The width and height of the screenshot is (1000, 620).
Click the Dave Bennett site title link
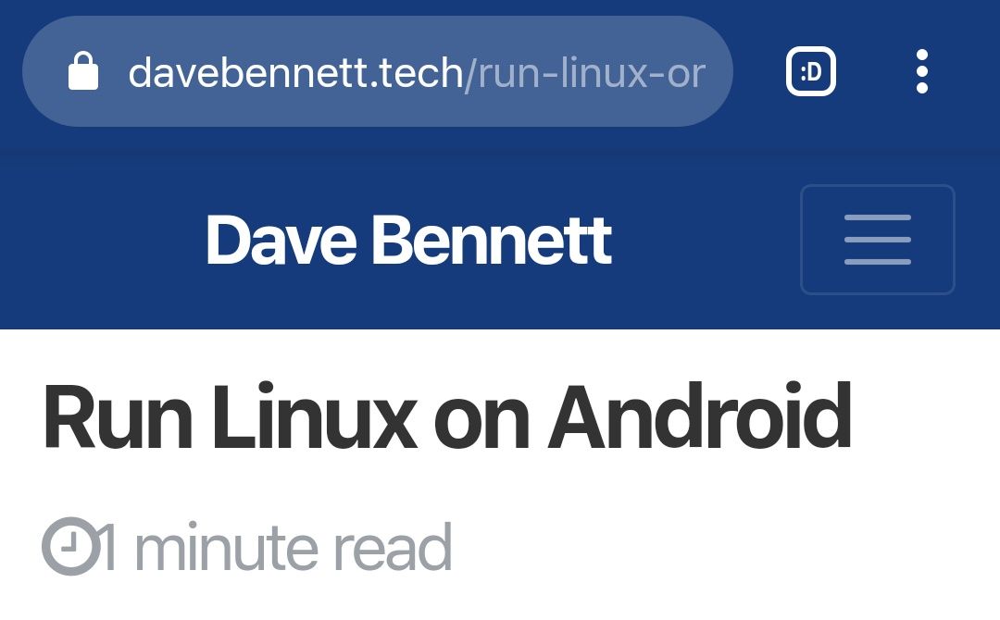coord(409,241)
